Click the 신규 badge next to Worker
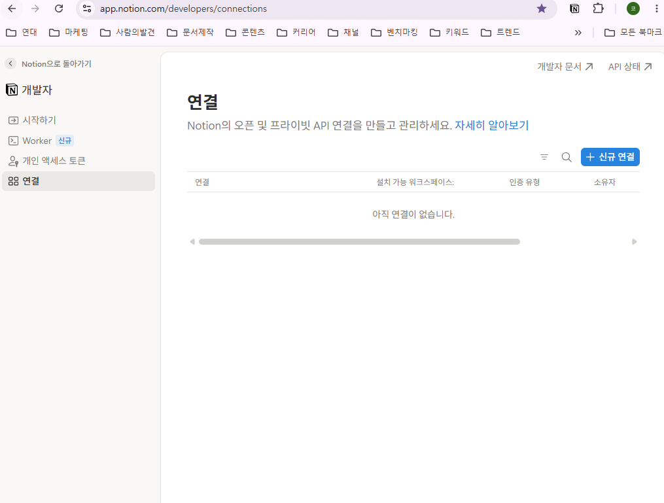664x503 pixels. coord(65,141)
